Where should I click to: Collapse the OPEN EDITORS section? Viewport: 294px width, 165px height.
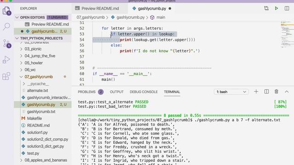[17, 17]
